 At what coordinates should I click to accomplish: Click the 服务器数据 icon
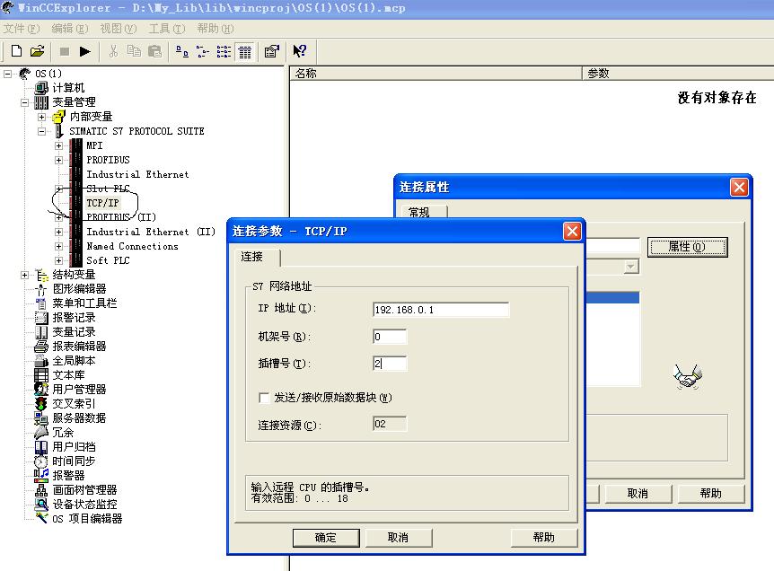pos(41,418)
